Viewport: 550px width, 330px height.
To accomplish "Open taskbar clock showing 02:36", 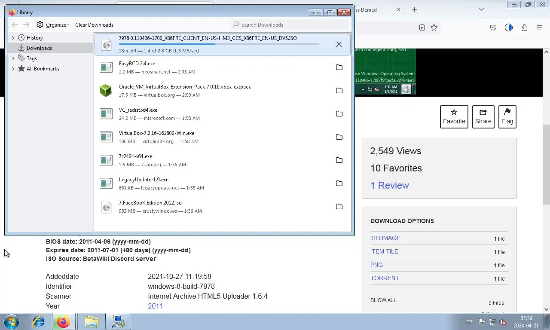I will (526, 322).
